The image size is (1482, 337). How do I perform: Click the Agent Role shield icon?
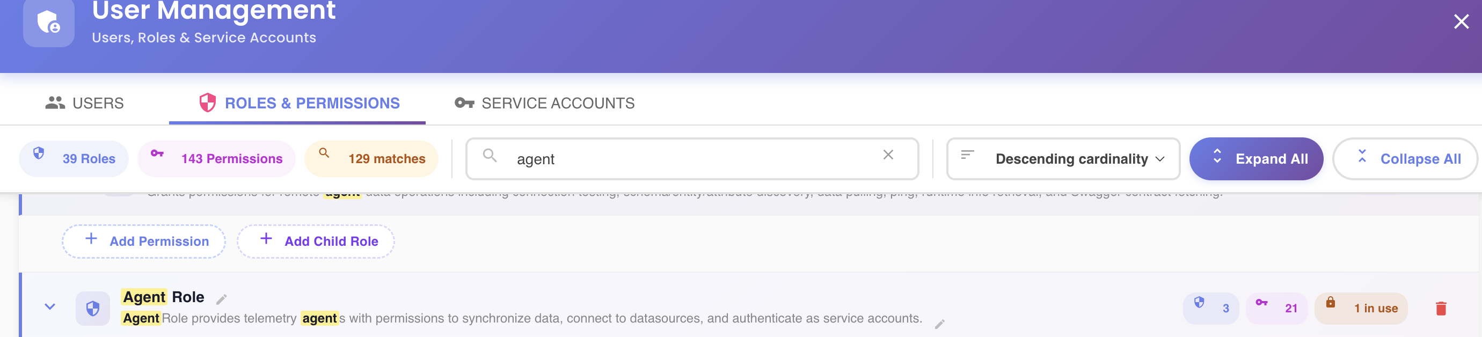click(93, 309)
